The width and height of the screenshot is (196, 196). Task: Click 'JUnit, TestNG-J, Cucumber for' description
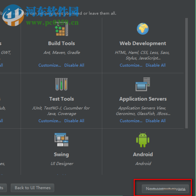(61, 108)
